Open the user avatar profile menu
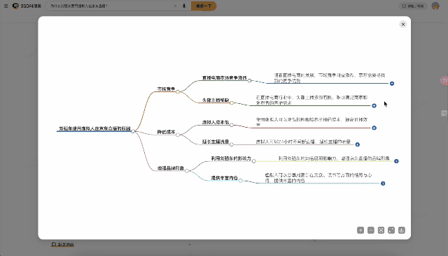 [435, 6]
